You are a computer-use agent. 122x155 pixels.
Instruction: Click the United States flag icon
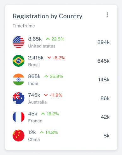click(x=19, y=42)
